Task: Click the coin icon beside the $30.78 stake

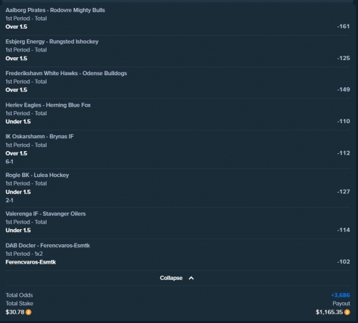Action: (x=29, y=312)
